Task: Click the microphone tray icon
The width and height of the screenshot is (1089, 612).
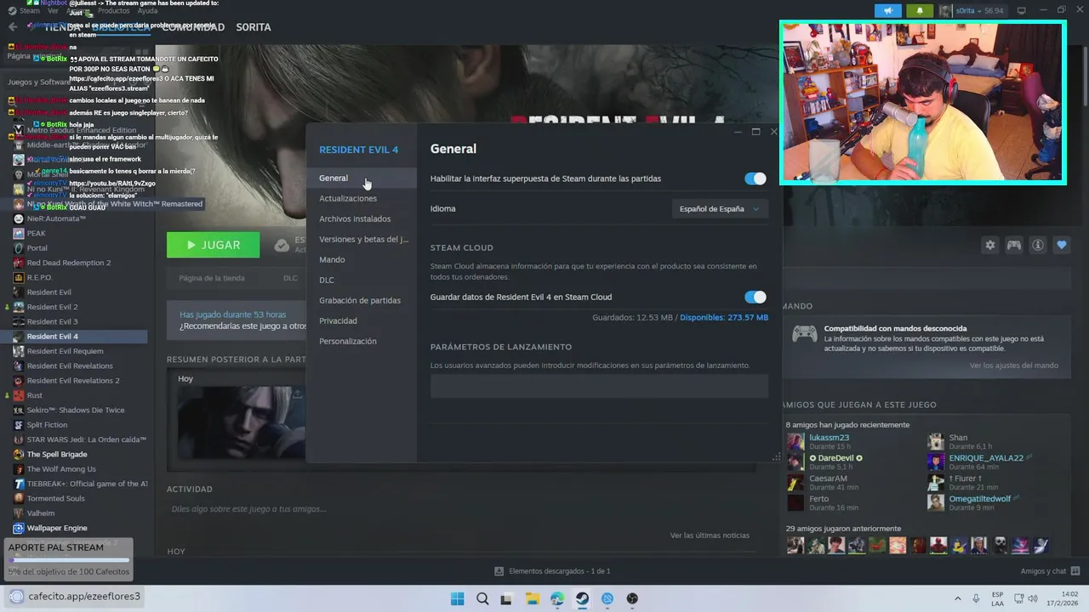Action: (x=976, y=598)
